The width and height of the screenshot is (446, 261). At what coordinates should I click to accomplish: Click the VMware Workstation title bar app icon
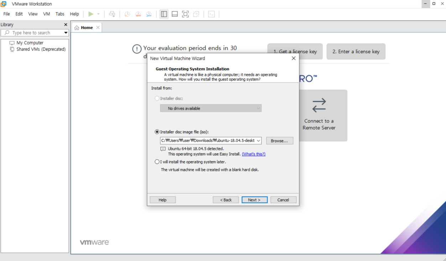tap(4, 4)
